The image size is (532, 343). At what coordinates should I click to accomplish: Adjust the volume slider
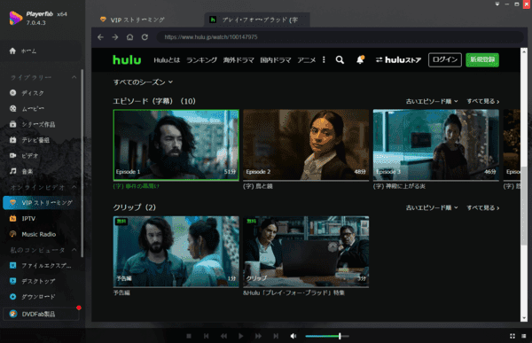[326, 336]
